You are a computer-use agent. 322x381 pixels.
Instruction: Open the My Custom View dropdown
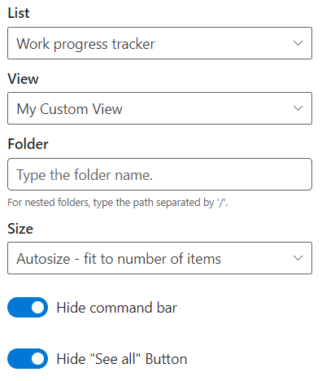pyautogui.click(x=159, y=108)
